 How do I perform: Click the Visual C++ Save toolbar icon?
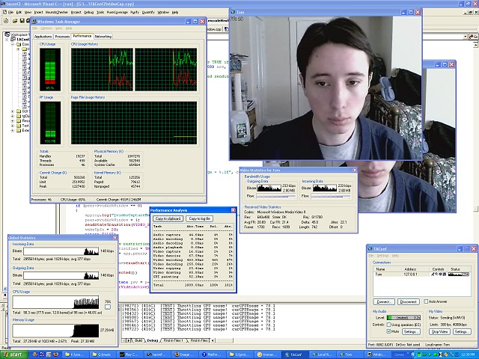[x=22, y=21]
